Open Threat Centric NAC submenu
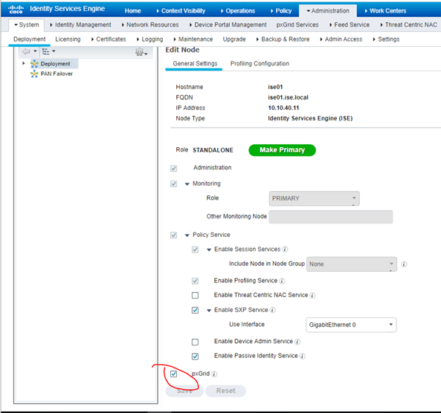 (409, 25)
